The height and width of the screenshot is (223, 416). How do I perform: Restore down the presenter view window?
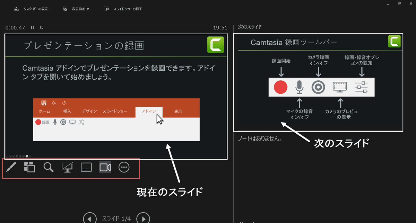coord(399,4)
